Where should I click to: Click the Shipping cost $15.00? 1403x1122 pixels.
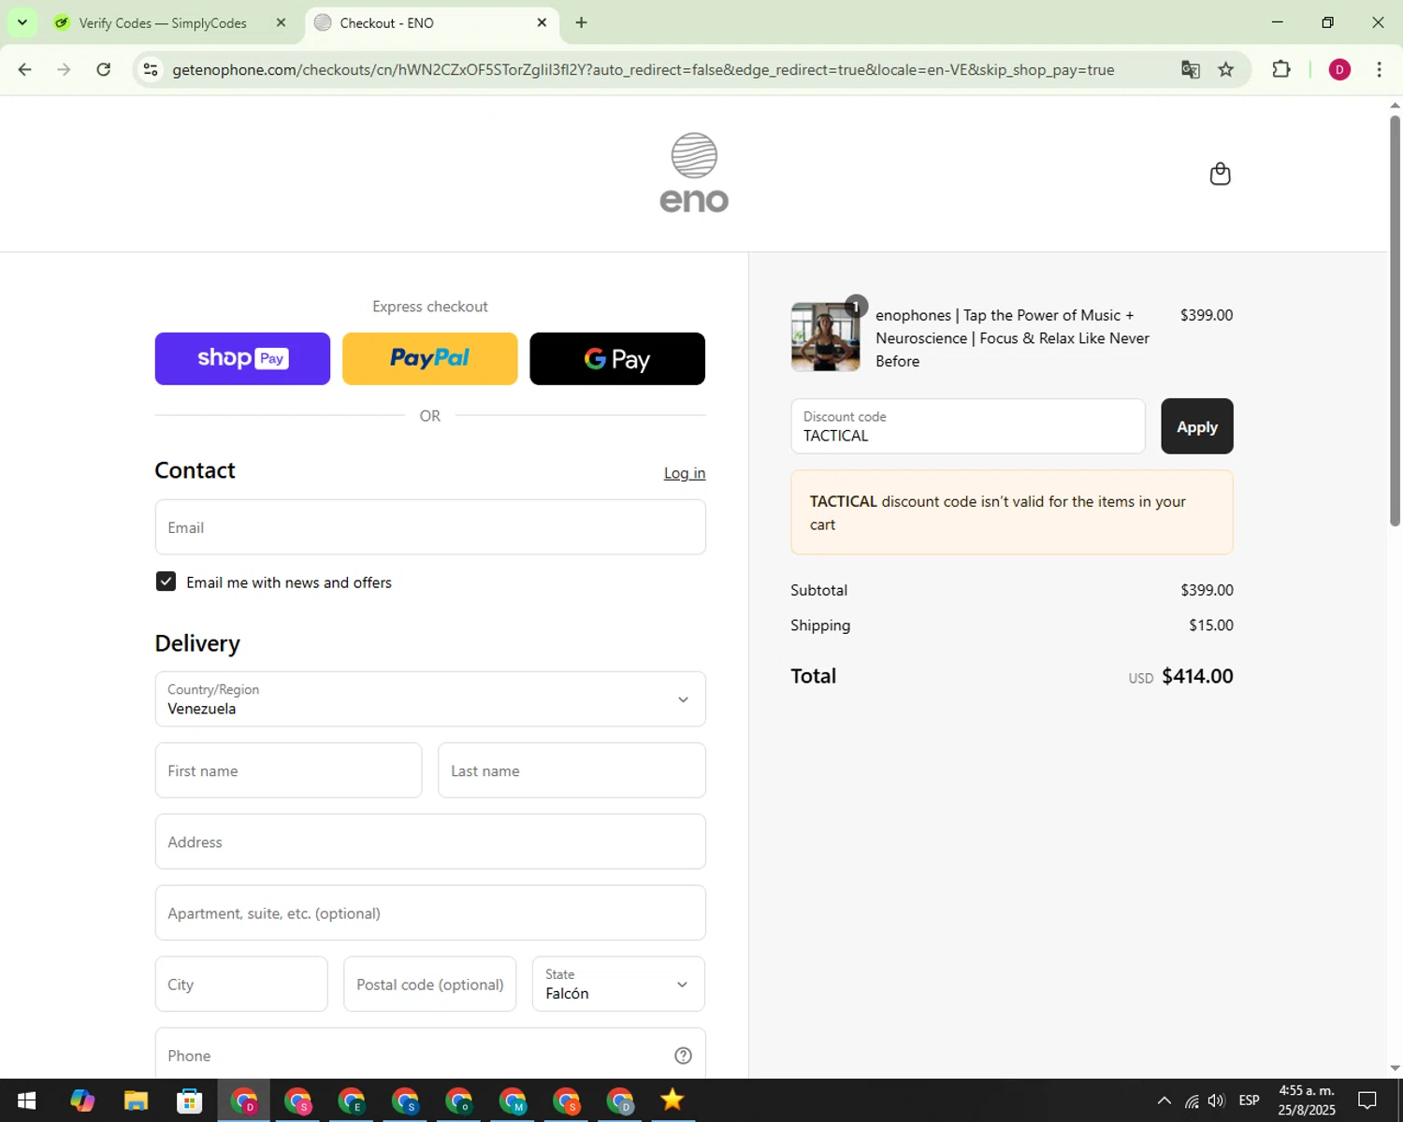[1211, 625]
